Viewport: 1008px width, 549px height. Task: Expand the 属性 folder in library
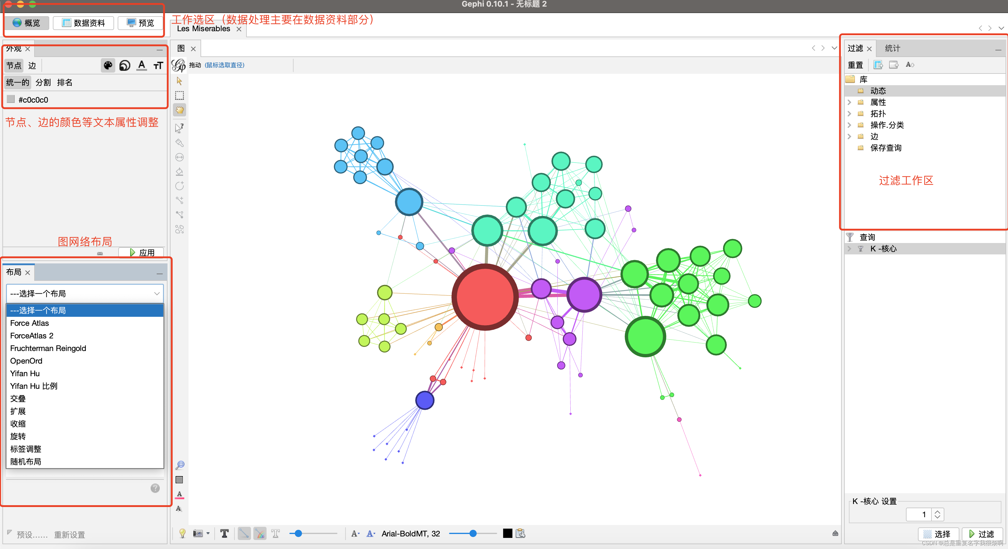849,102
